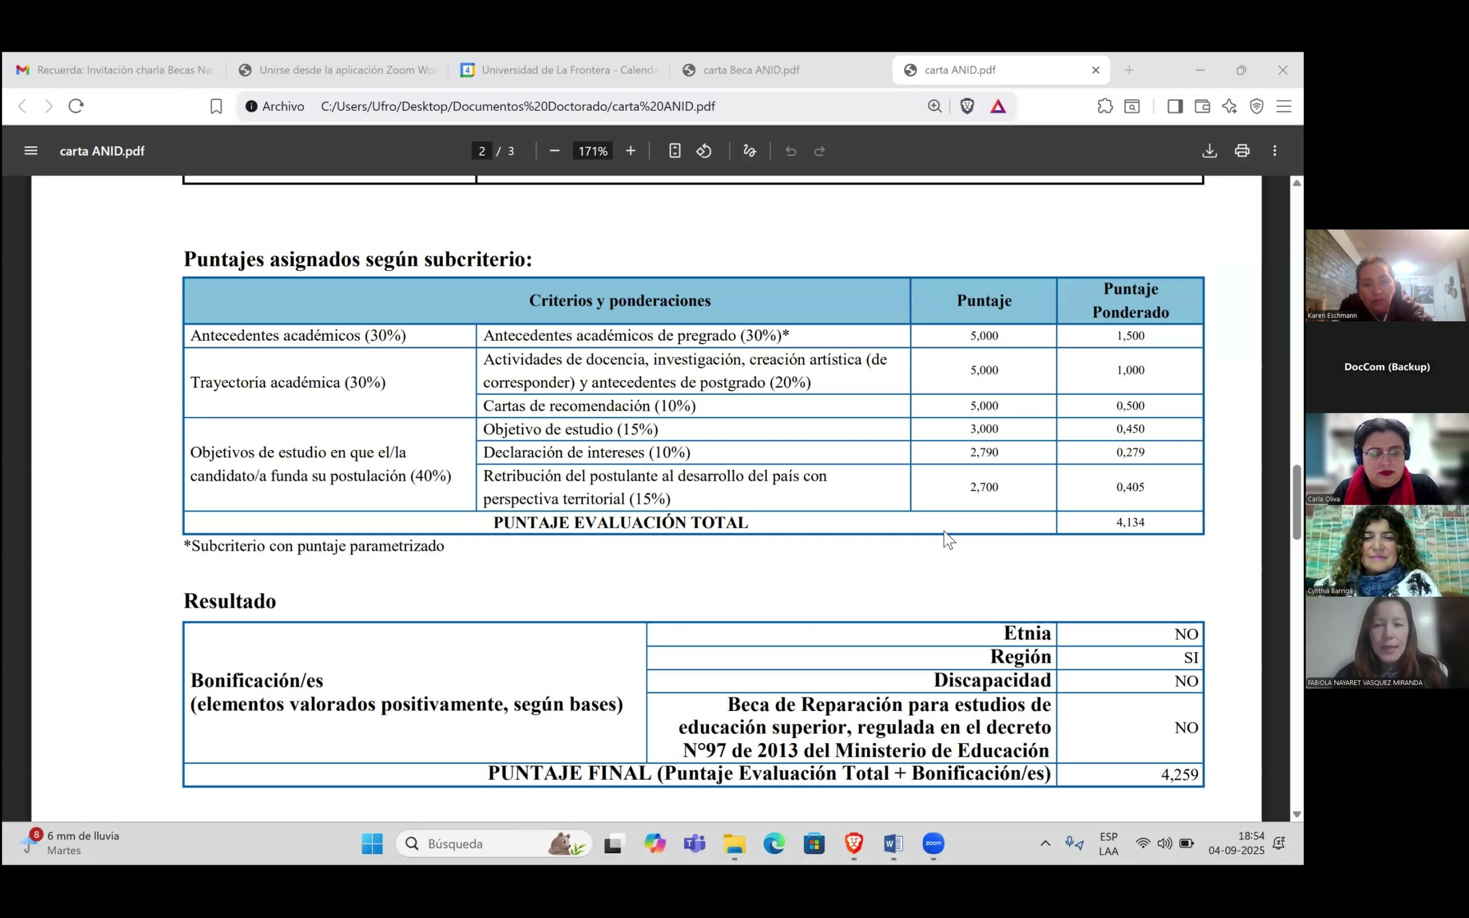
Task: Click puntaje total value 4,134
Action: coord(1130,522)
